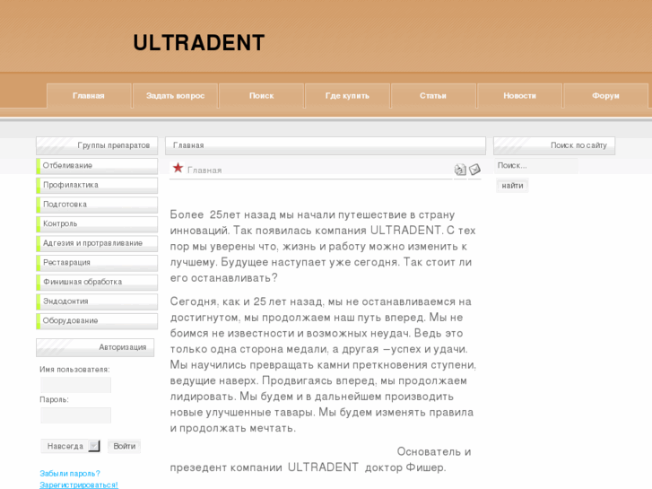The height and width of the screenshot is (489, 652).
Task: Focus the Пароль input field
Action: (x=75, y=415)
